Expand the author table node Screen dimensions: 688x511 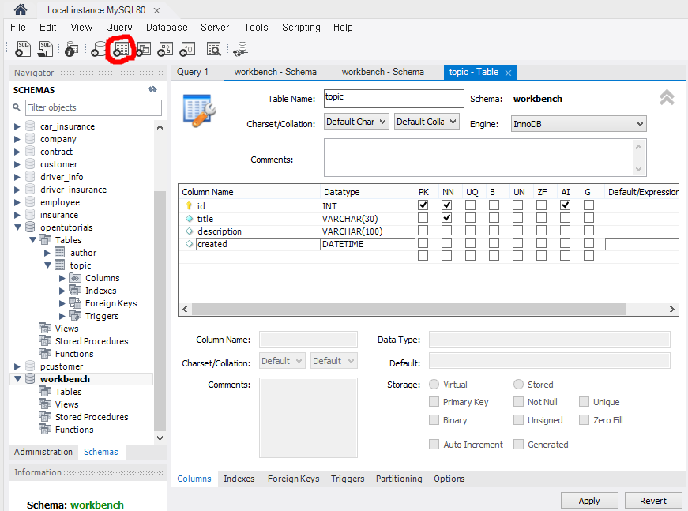click(47, 253)
